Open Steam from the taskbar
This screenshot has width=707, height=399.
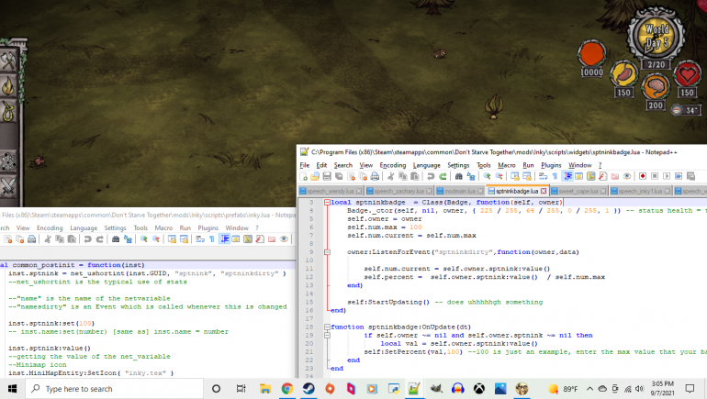309,389
